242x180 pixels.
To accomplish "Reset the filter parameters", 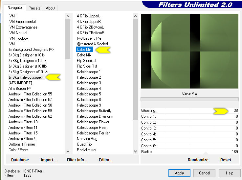I will click(x=226, y=160).
